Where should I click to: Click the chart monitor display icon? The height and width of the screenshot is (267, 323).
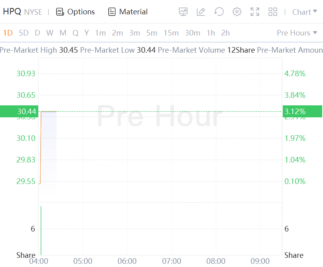pos(183,12)
